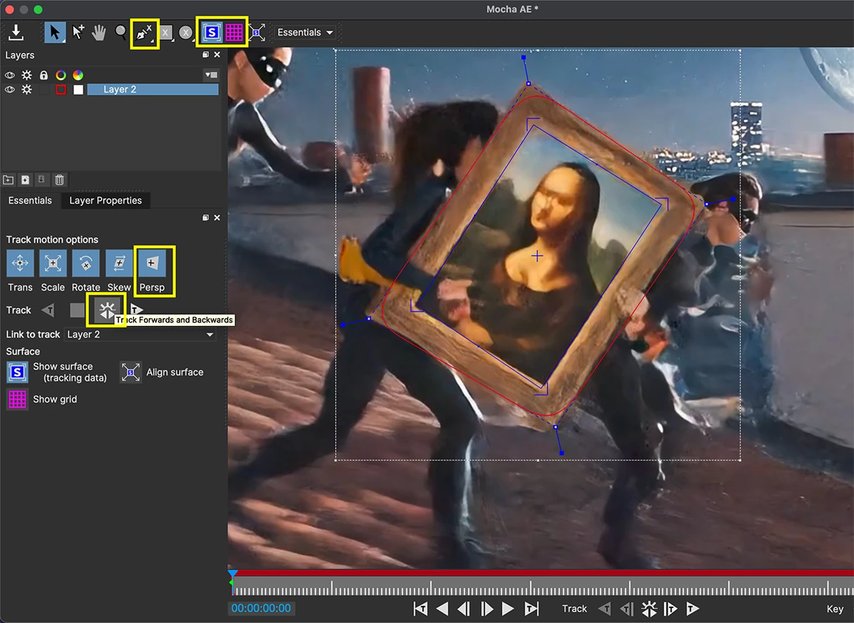
Task: Click the Save project download icon
Action: [16, 33]
